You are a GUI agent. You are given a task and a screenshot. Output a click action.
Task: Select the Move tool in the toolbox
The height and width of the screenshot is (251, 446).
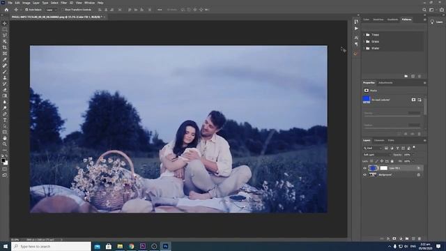point(5,23)
